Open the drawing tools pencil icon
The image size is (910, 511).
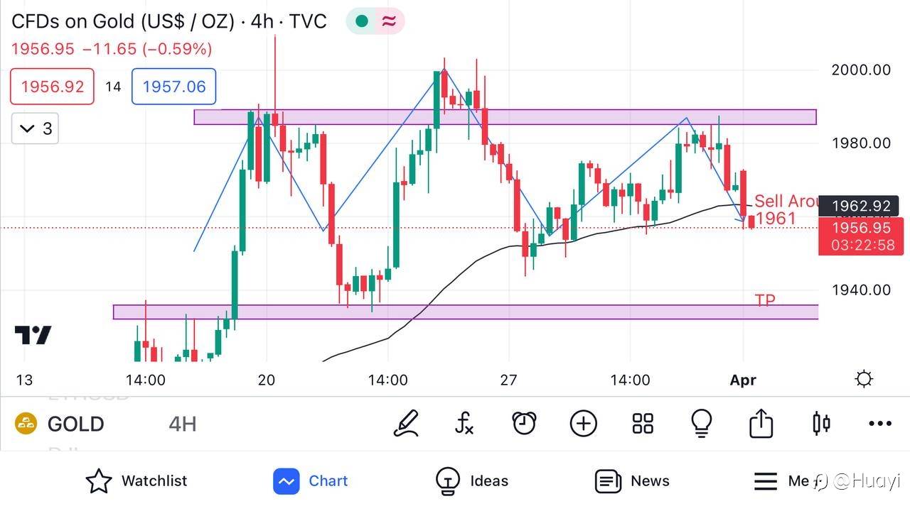[x=406, y=424]
